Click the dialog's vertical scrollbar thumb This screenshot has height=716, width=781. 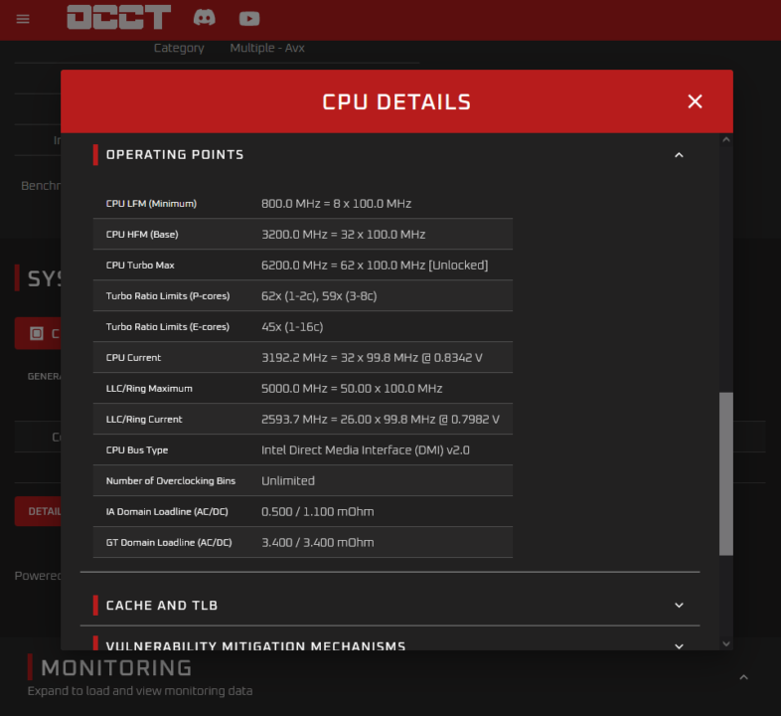click(725, 472)
